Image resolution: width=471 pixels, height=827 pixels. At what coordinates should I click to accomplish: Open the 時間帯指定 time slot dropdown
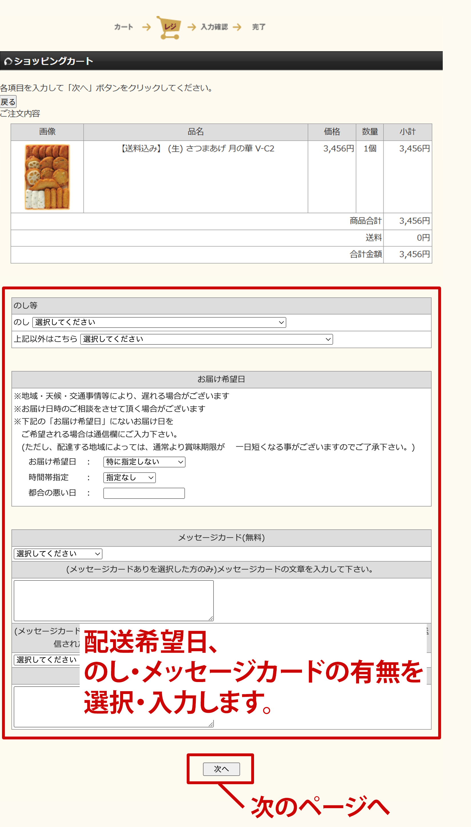(x=129, y=477)
